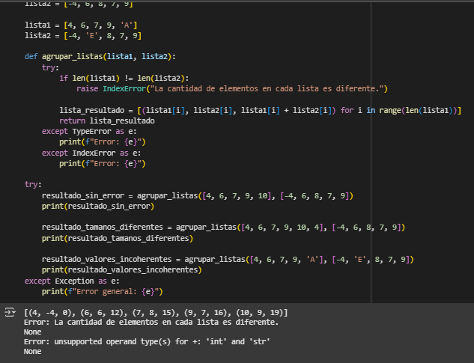This screenshot has height=363, width=474.
Task: Click the 'resultado_sin_error = agrupar_listas' line
Action: tap(198, 196)
